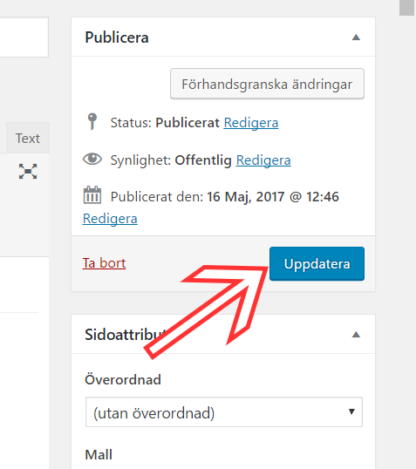This screenshot has width=416, height=469.
Task: Click the status key pin icon
Action: [x=92, y=121]
